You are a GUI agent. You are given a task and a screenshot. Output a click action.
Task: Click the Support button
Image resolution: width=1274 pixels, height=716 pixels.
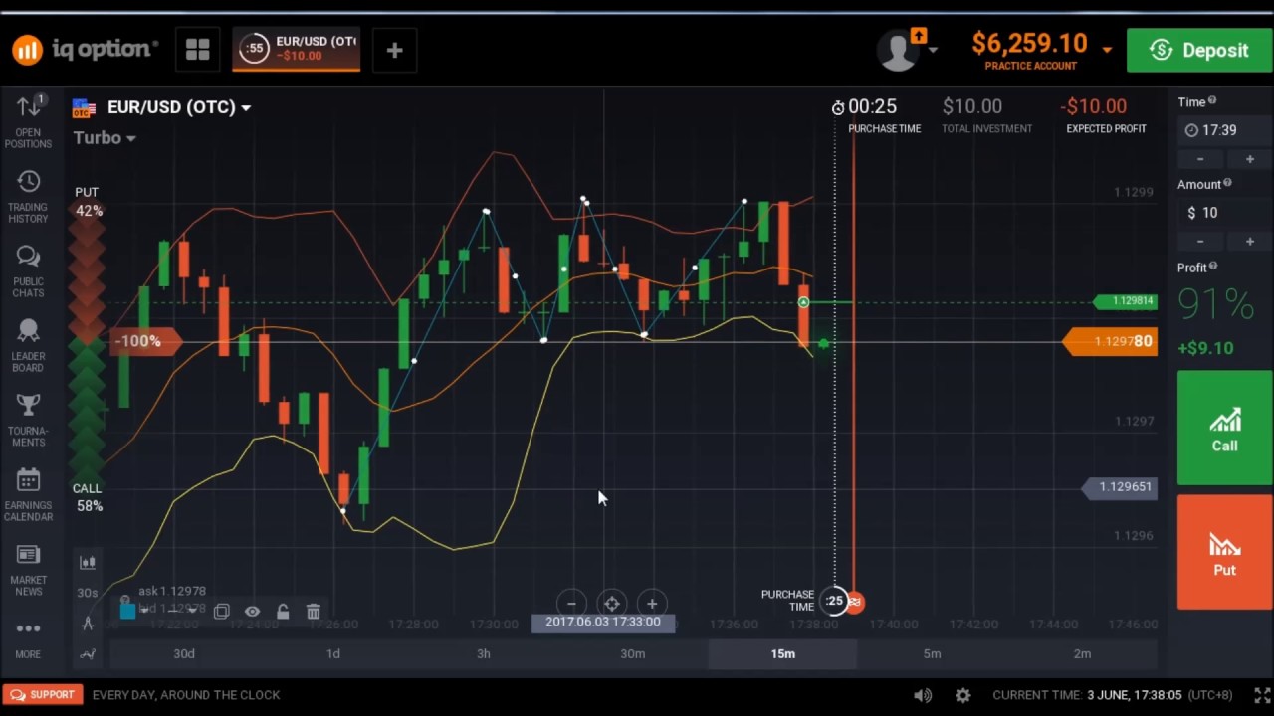click(x=41, y=695)
